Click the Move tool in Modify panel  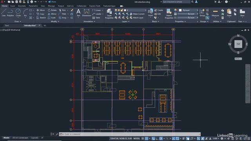point(41,10)
